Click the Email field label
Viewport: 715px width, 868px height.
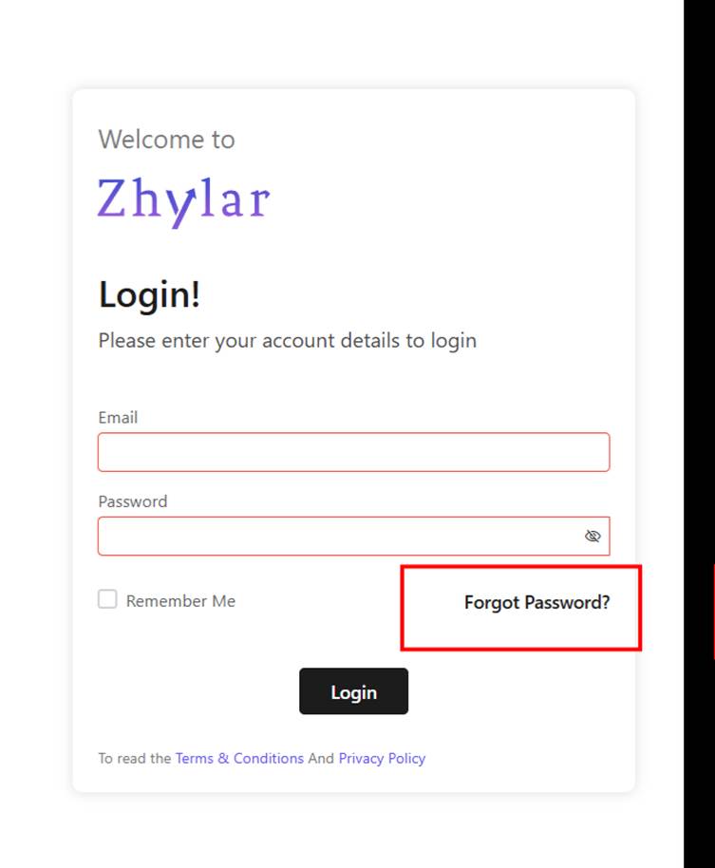point(118,418)
